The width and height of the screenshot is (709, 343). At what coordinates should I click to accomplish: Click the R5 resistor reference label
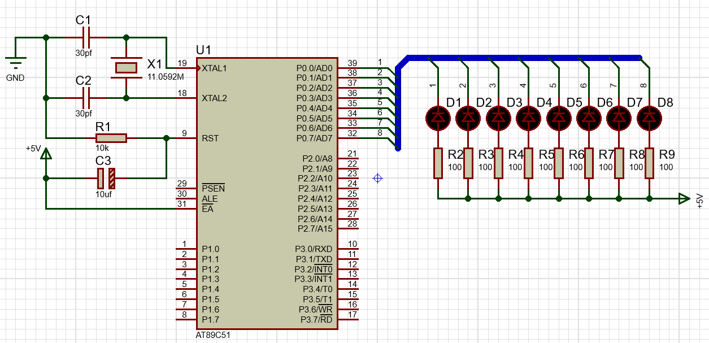click(546, 155)
